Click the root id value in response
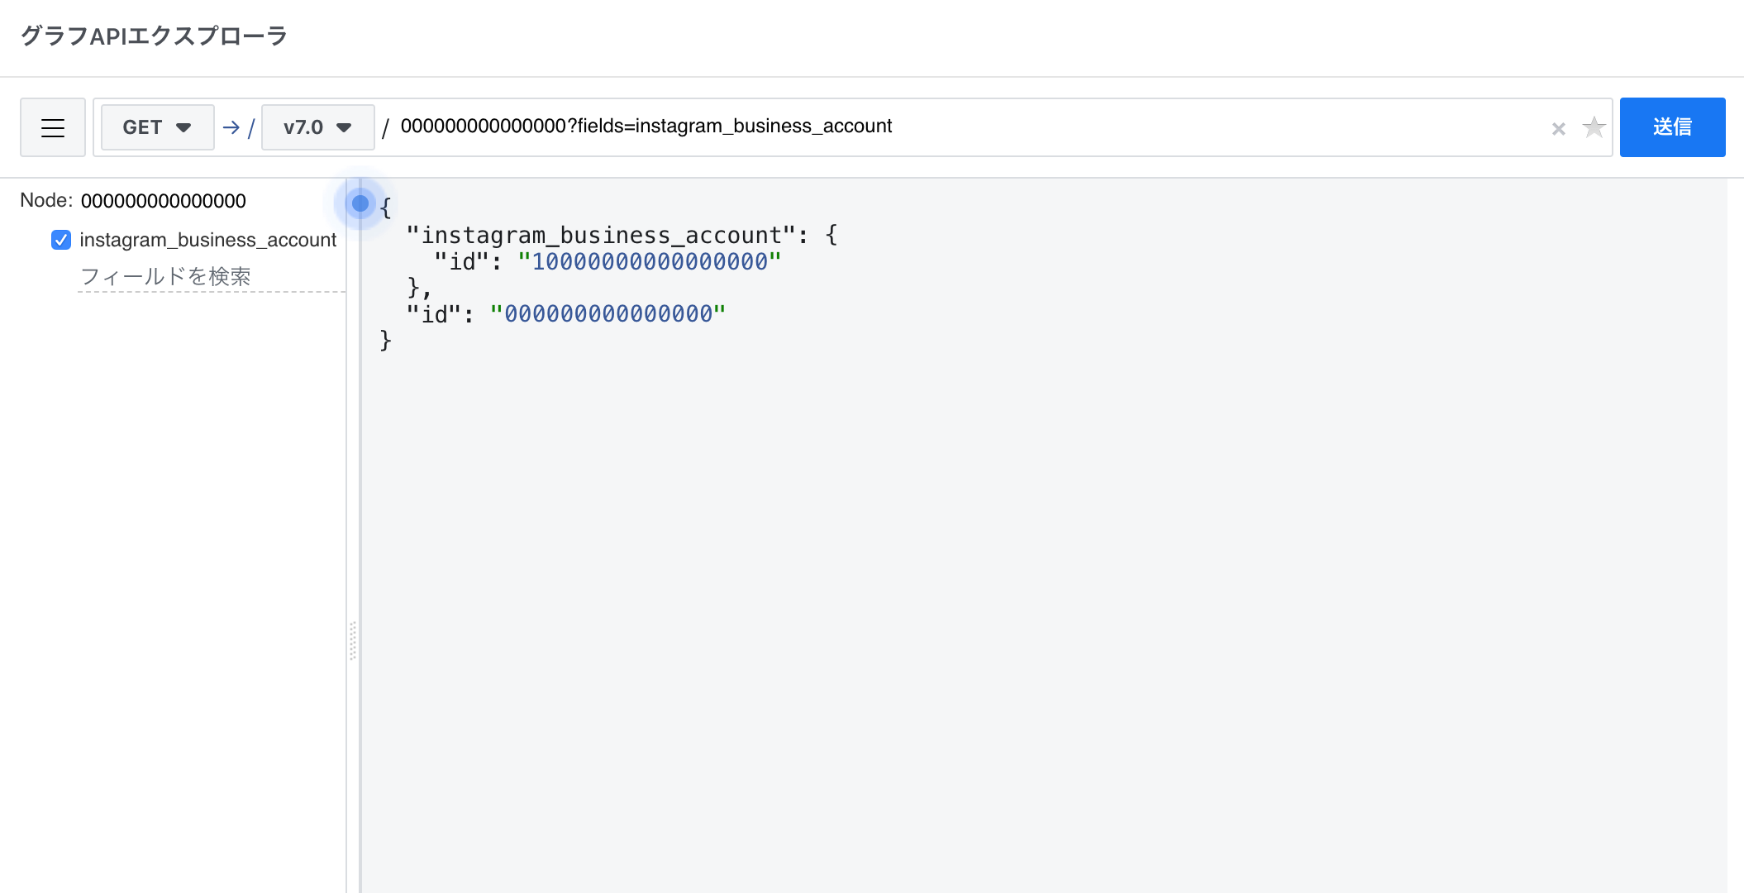 pyautogui.click(x=608, y=314)
